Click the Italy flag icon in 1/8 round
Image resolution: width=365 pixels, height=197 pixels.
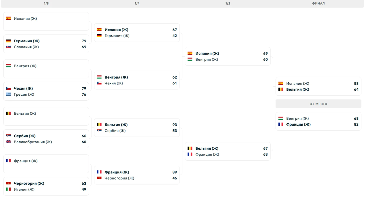point(8,189)
